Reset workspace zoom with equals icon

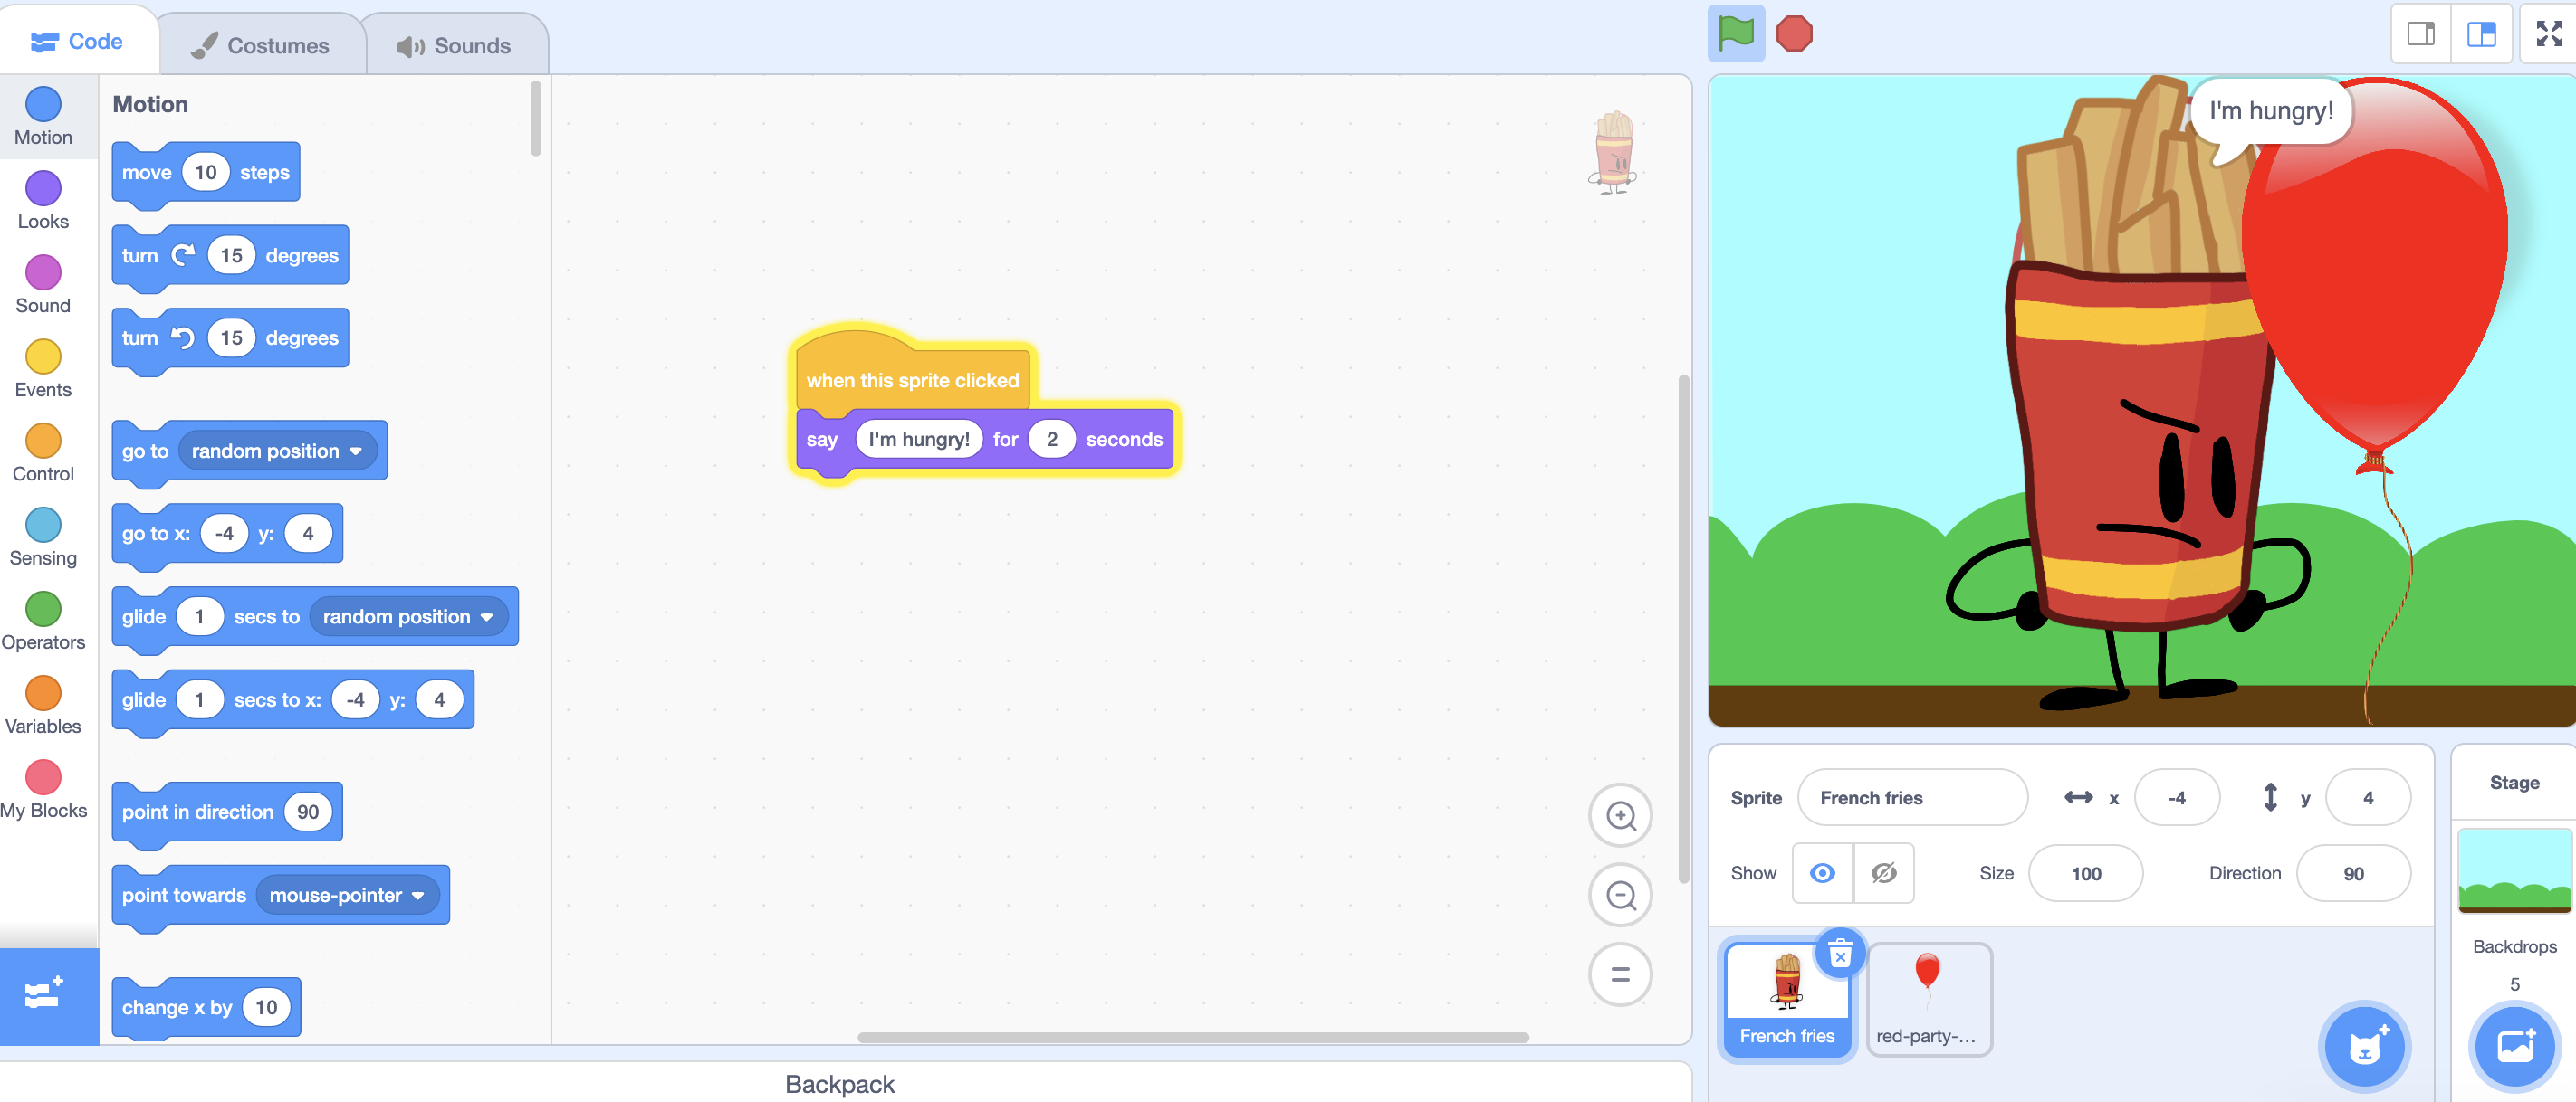(1619, 974)
